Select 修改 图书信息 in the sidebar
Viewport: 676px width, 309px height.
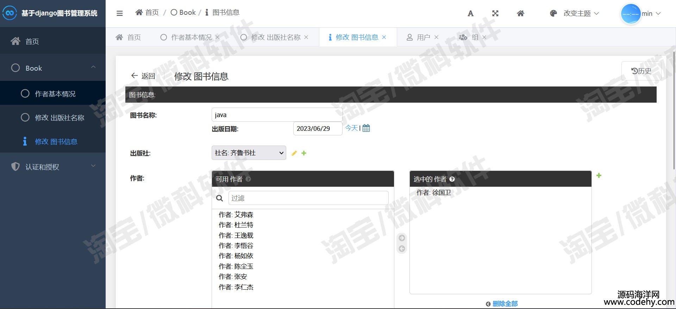tap(53, 141)
